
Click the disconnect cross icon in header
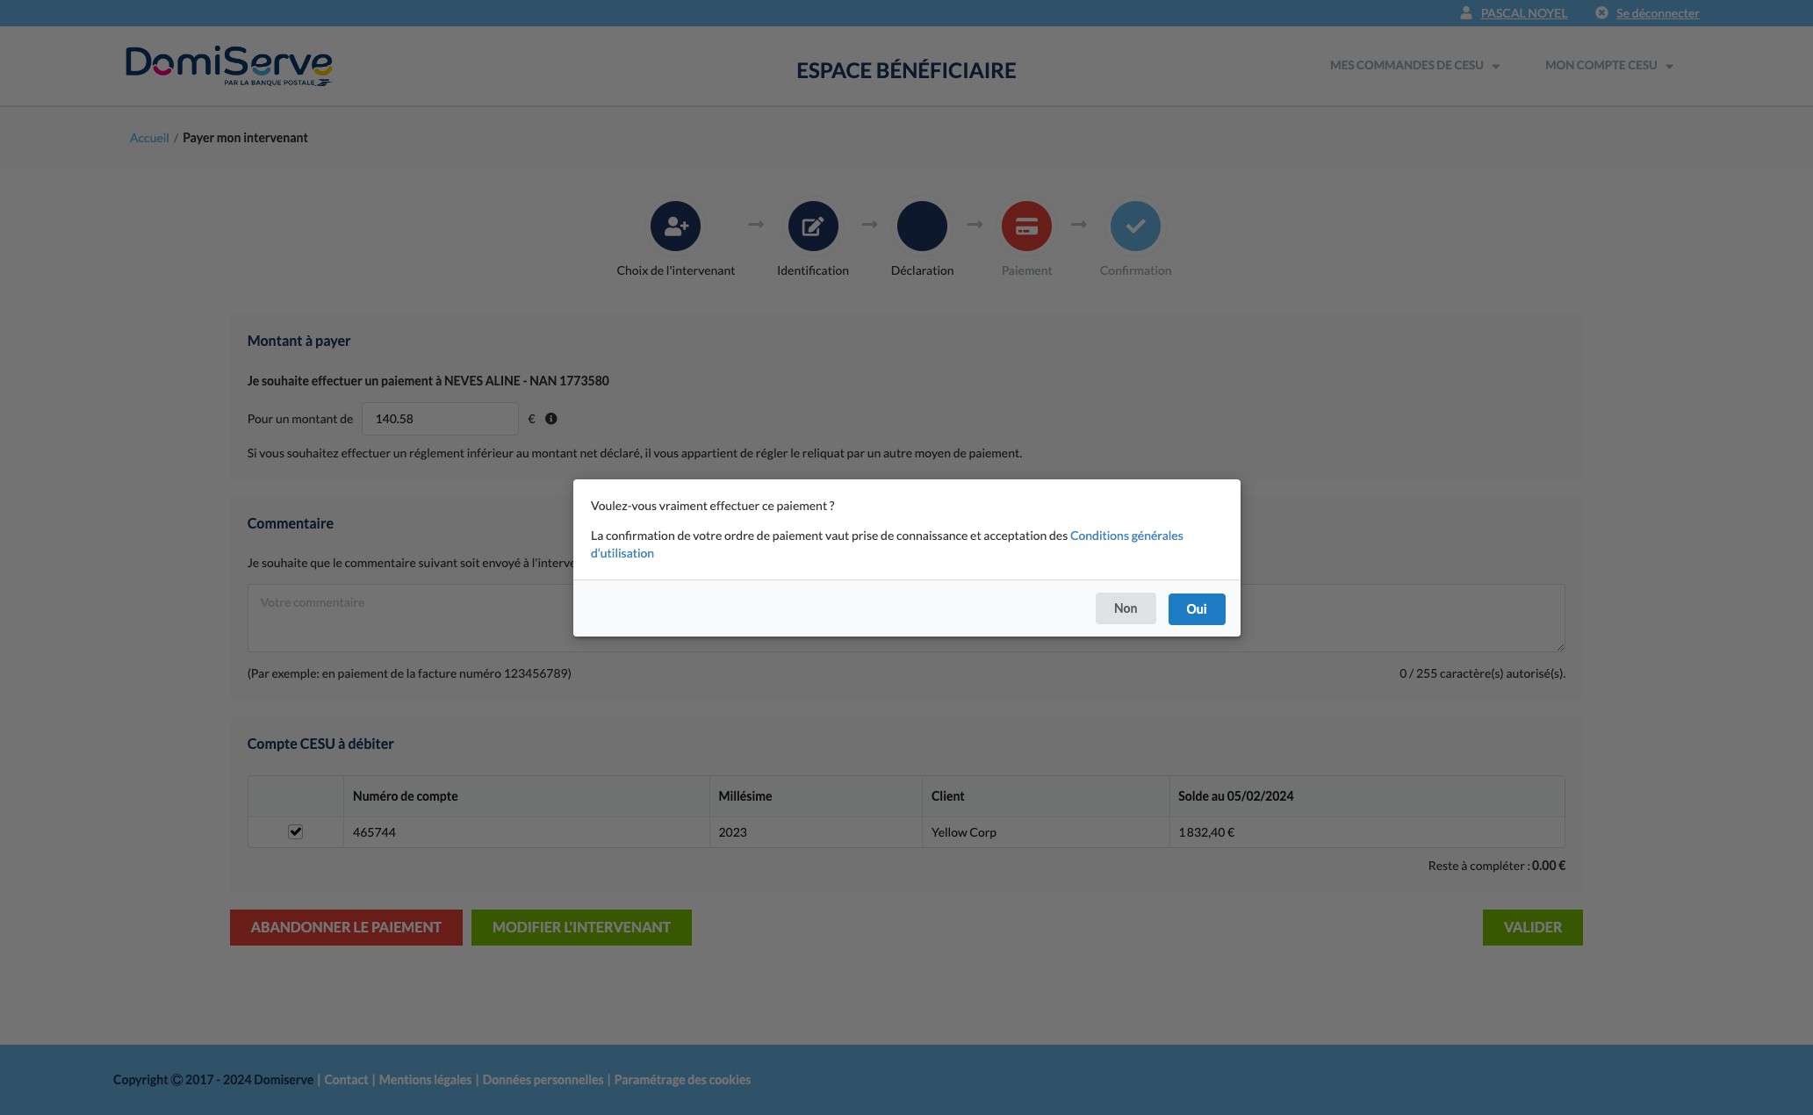(1601, 13)
